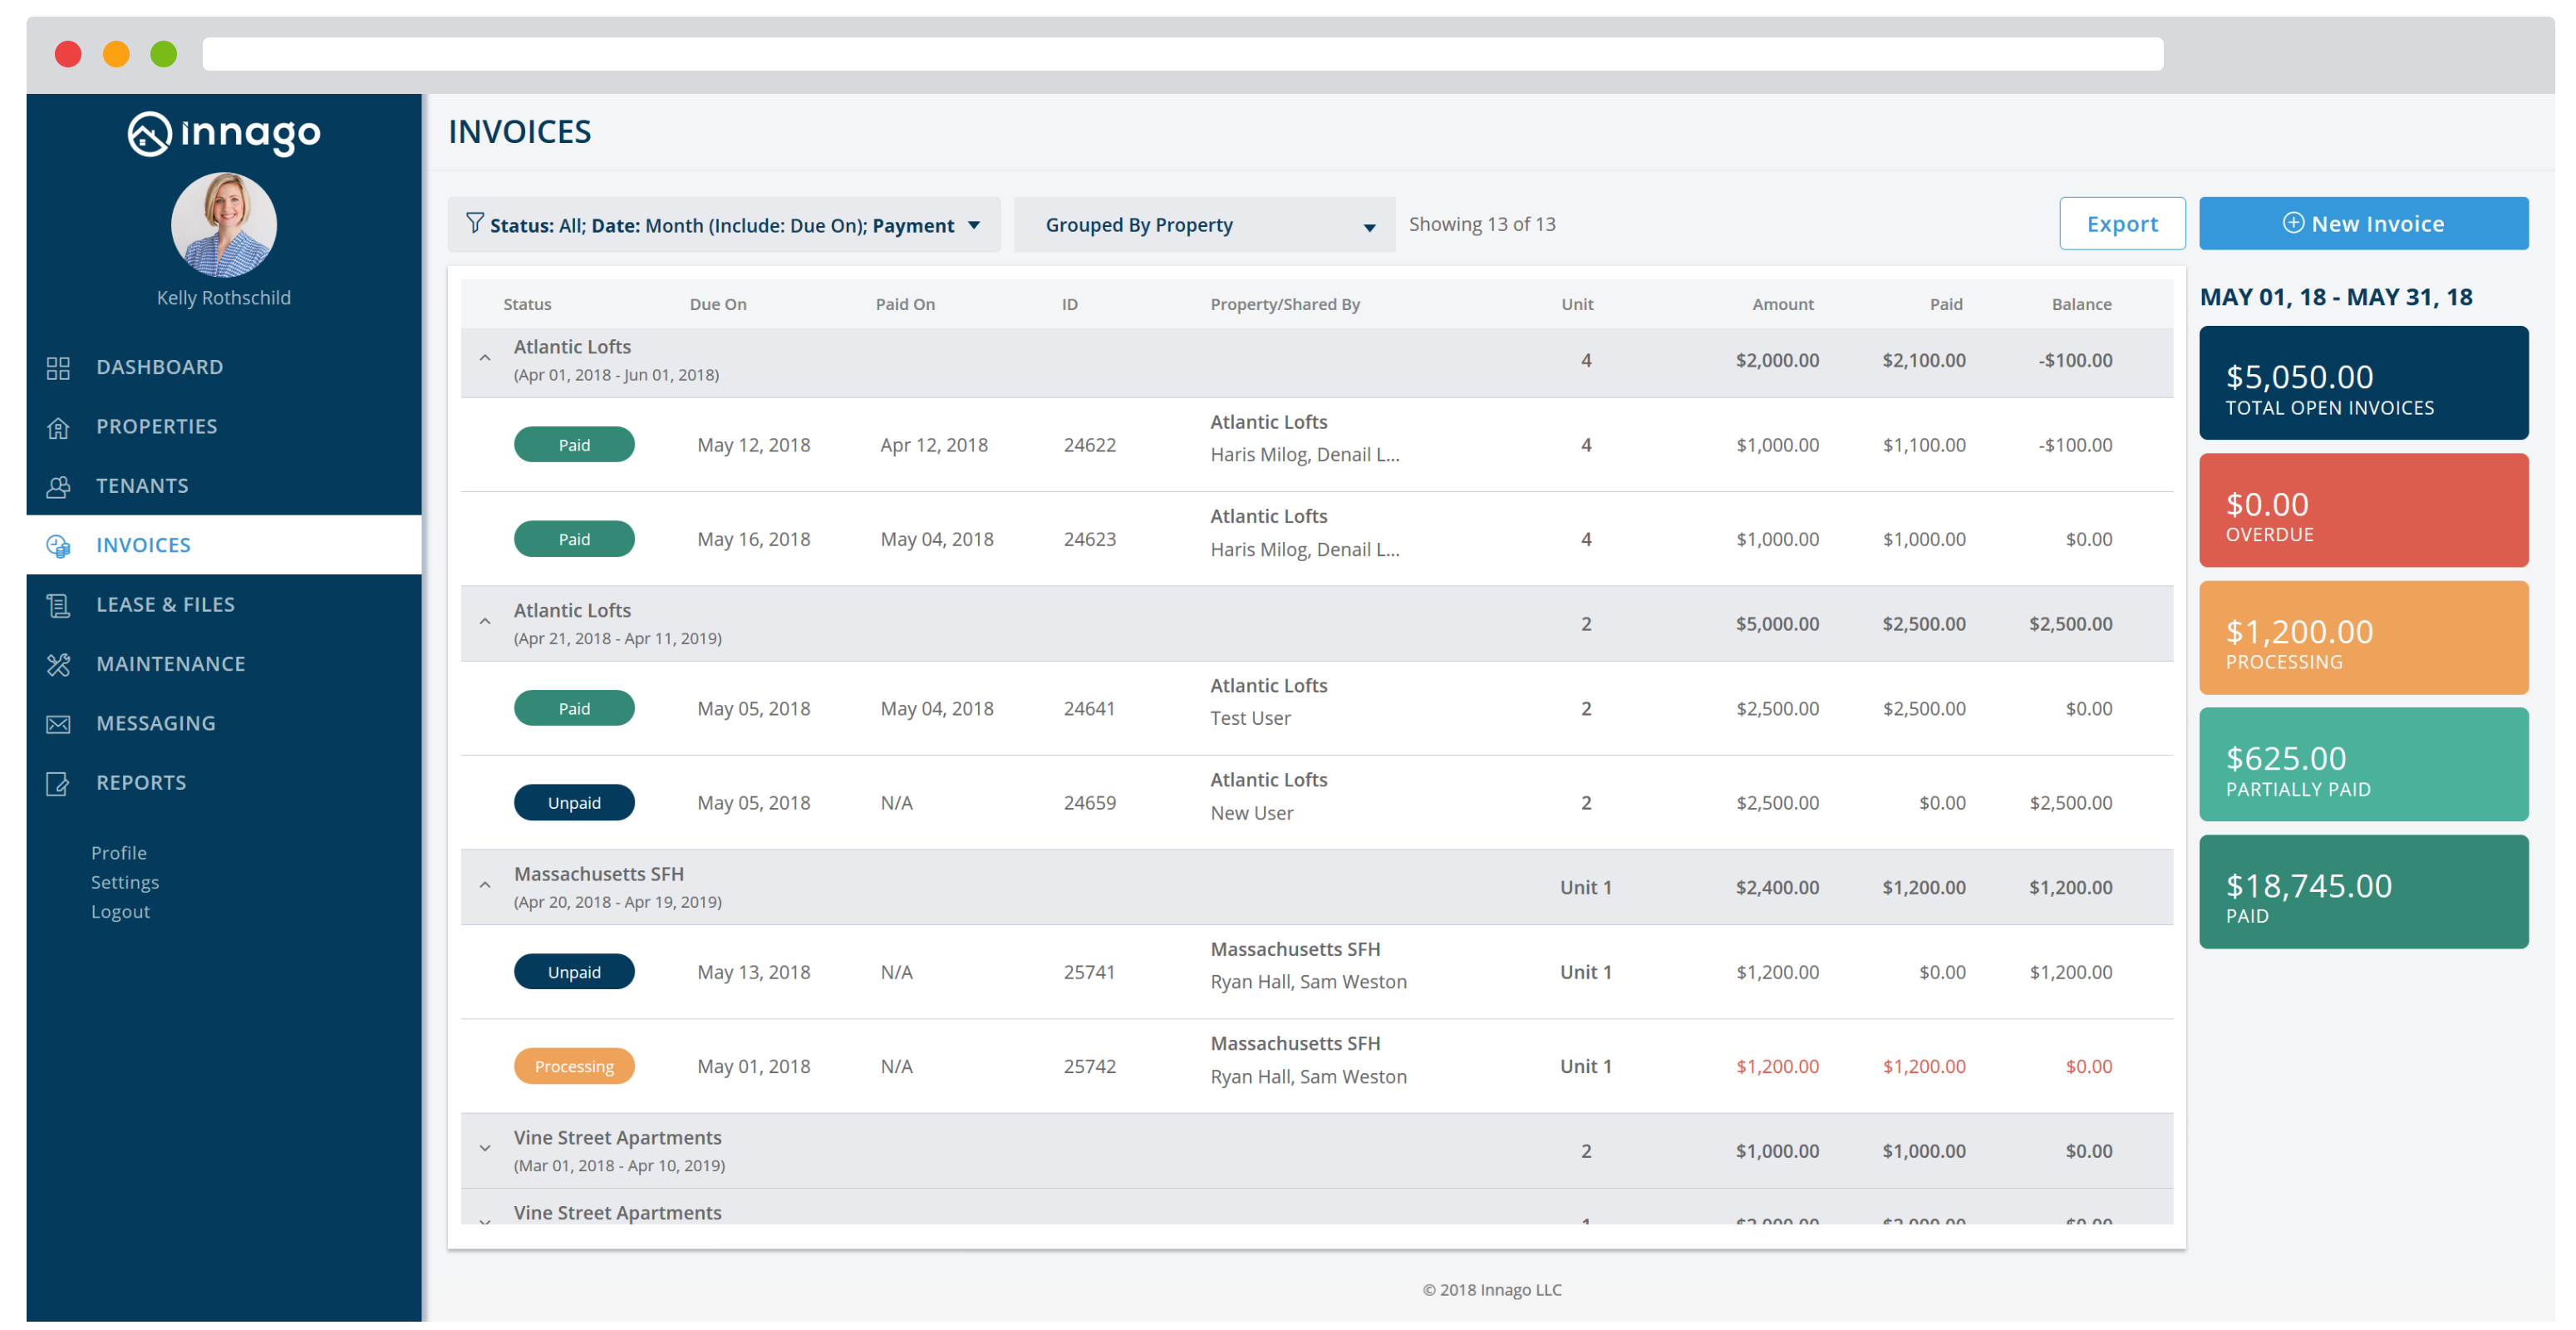2576x1330 pixels.
Task: Click the Tenants people icon
Action: click(x=58, y=486)
